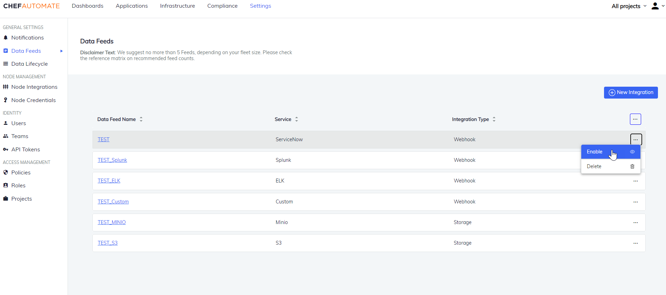Click the Projects briefcase icon
Viewport: 666px width, 295px height.
6,199
